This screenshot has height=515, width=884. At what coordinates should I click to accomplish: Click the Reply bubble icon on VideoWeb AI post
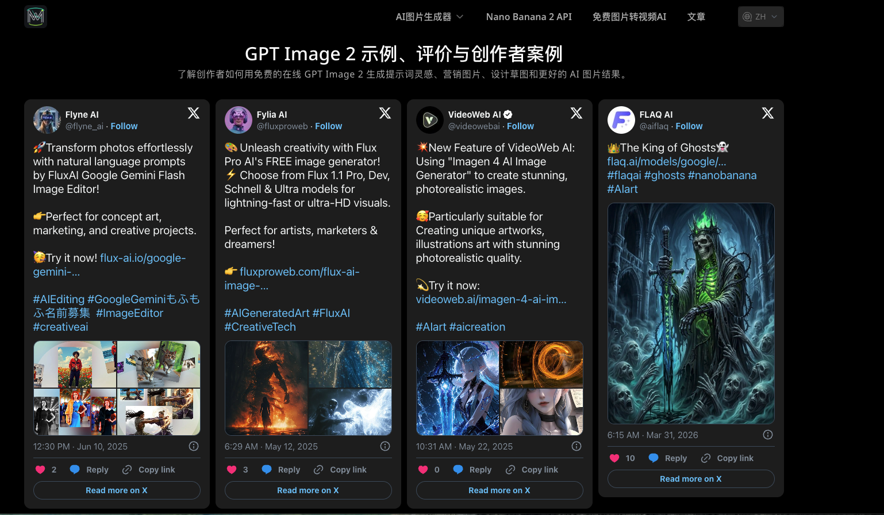[458, 469]
